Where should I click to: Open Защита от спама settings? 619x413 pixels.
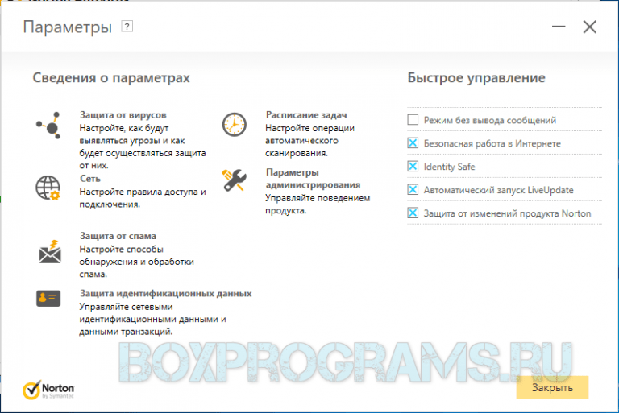pyautogui.click(x=118, y=236)
